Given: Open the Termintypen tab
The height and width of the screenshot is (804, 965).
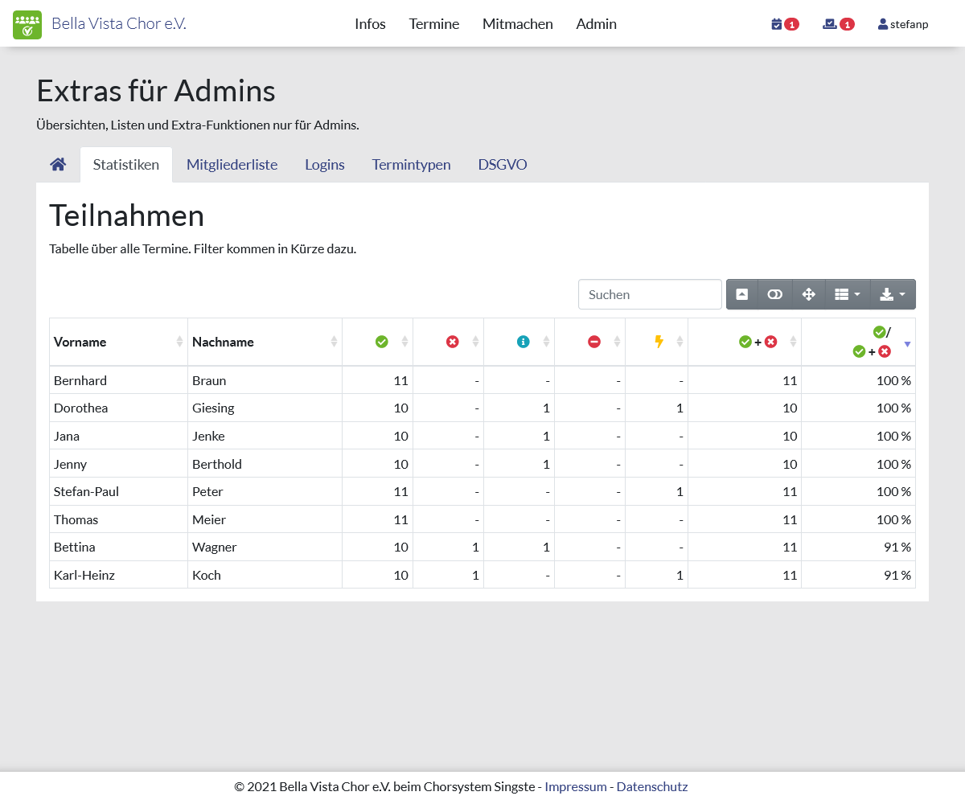Looking at the screenshot, I should point(411,165).
